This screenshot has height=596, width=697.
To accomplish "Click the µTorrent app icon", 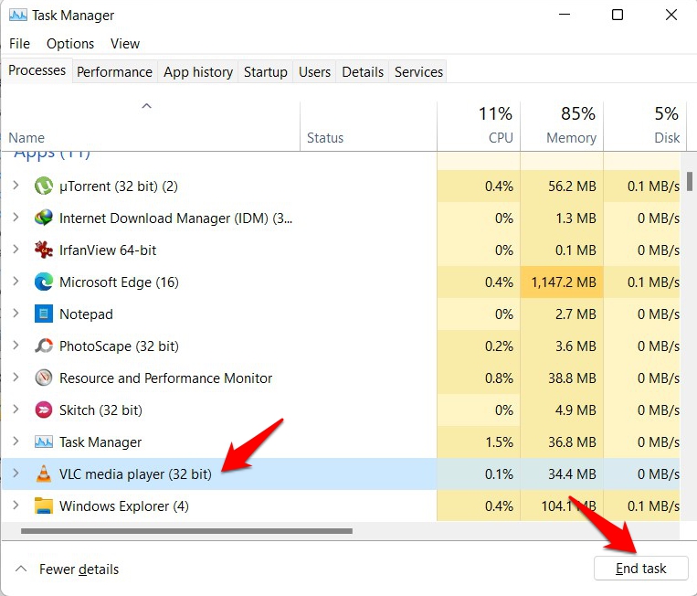I will tap(43, 186).
